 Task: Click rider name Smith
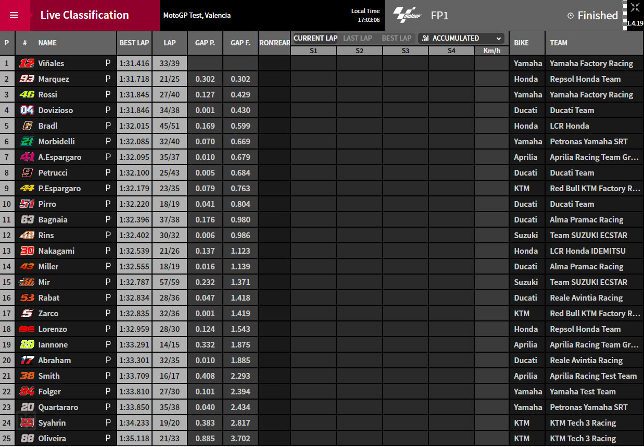point(49,376)
